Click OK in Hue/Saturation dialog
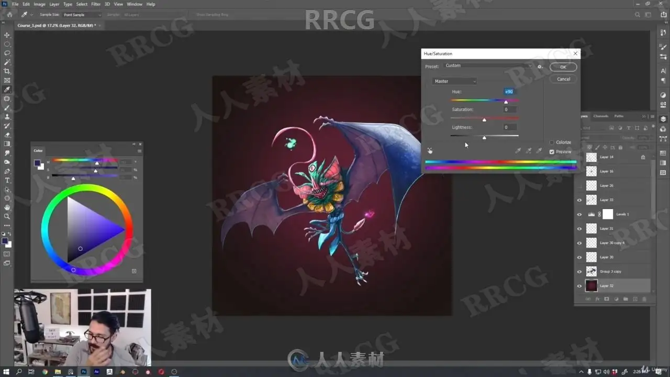 pyautogui.click(x=563, y=67)
